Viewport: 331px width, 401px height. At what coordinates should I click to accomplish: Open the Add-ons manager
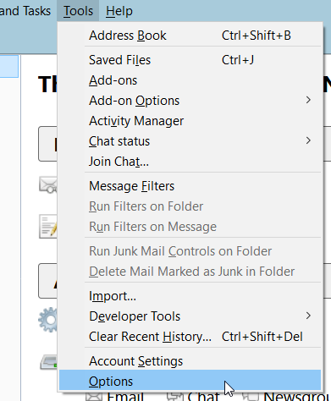click(190, 80)
